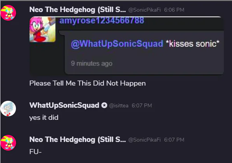Select the WhatUpSonicSquad display name
The width and height of the screenshot is (232, 163).
click(64, 105)
